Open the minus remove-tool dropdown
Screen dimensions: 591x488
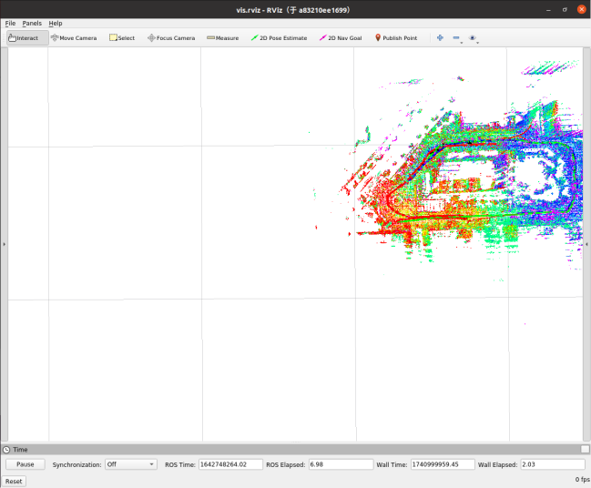pyautogui.click(x=457, y=38)
